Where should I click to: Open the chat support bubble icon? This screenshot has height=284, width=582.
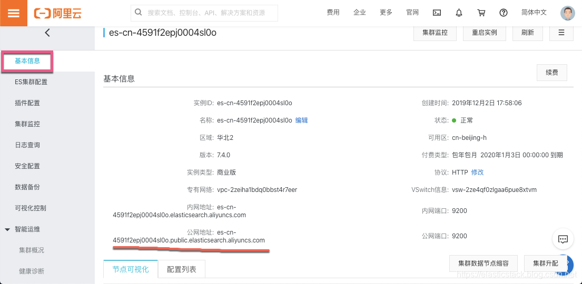(563, 239)
